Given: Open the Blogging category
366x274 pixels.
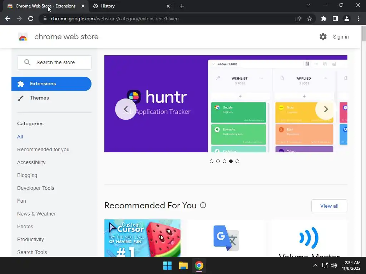Looking at the screenshot, I should pyautogui.click(x=27, y=175).
